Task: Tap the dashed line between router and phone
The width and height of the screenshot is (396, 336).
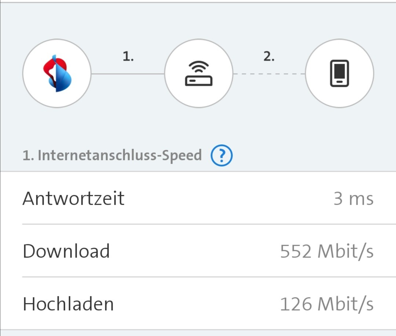Action: (x=269, y=74)
